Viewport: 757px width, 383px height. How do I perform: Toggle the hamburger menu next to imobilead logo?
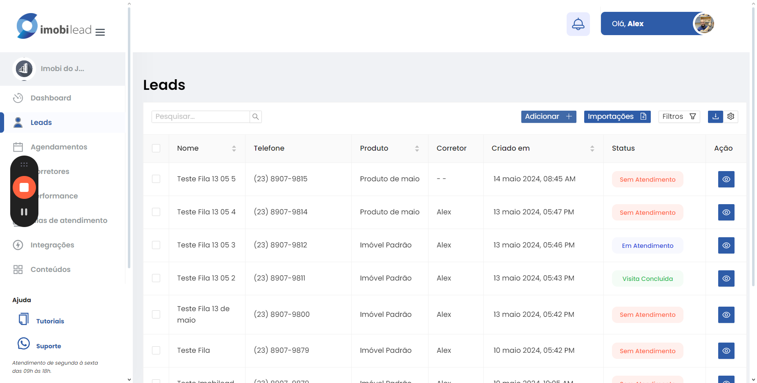point(100,32)
